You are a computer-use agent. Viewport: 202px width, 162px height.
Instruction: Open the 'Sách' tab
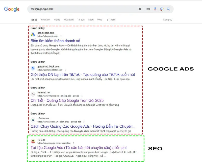pyautogui.click(x=91, y=20)
